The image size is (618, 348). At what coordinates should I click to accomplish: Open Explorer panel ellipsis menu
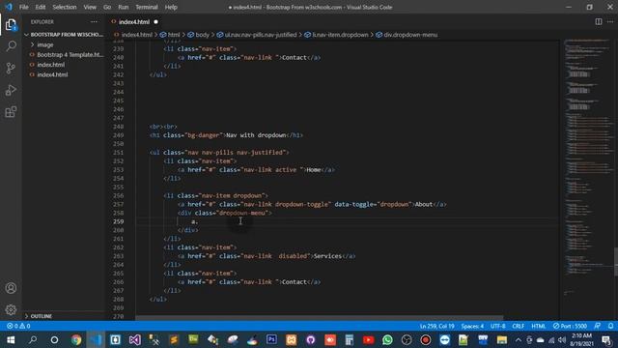94,21
